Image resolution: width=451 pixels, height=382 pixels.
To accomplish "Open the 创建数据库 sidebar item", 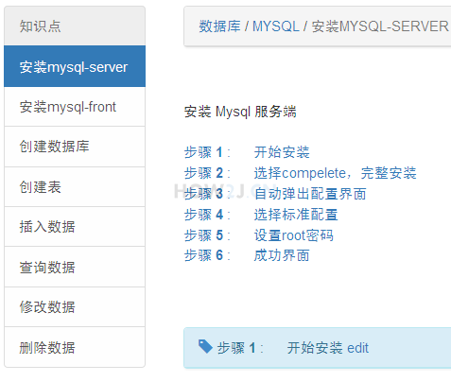I will pyautogui.click(x=75, y=147).
